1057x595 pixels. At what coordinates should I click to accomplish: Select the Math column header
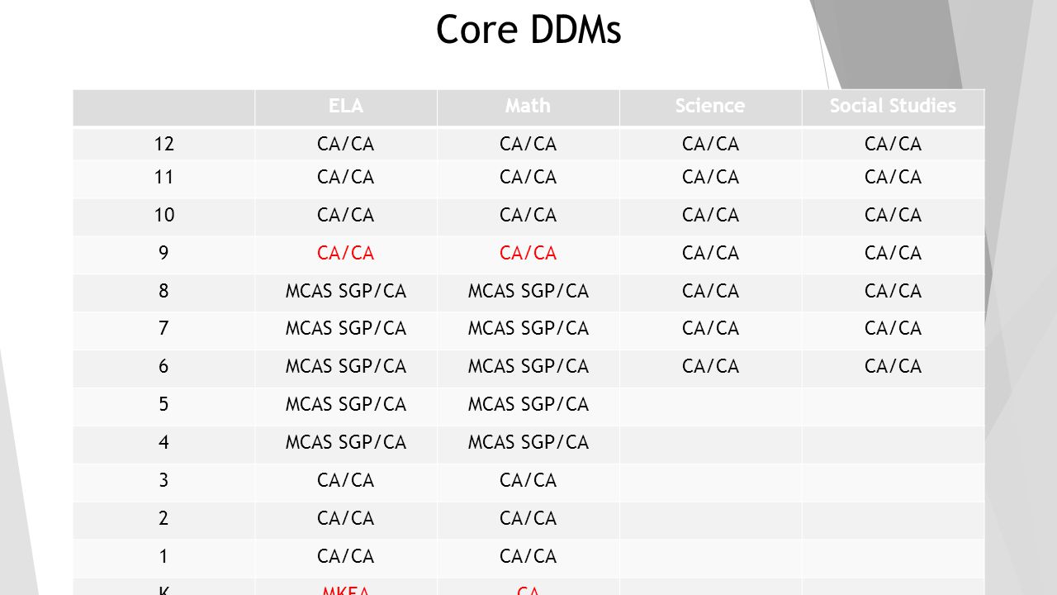(528, 107)
